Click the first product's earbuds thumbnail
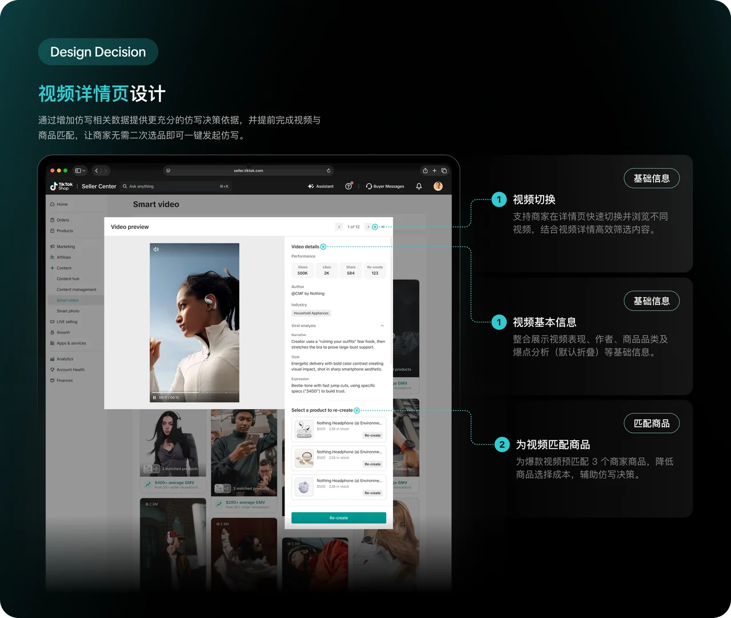731x618 pixels. pyautogui.click(x=304, y=429)
